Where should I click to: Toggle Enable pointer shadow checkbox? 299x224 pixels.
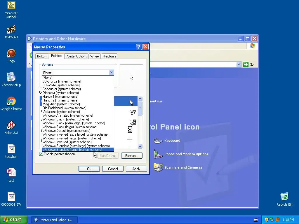41,154
